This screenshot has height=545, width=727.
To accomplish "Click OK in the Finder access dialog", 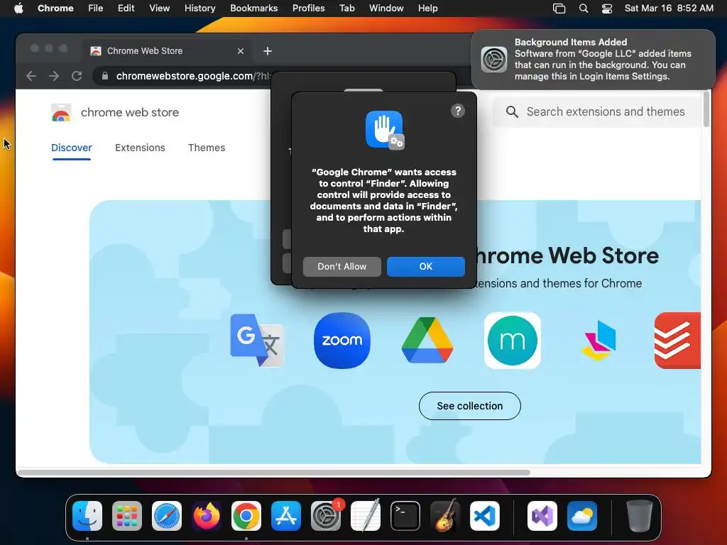I will click(x=426, y=267).
